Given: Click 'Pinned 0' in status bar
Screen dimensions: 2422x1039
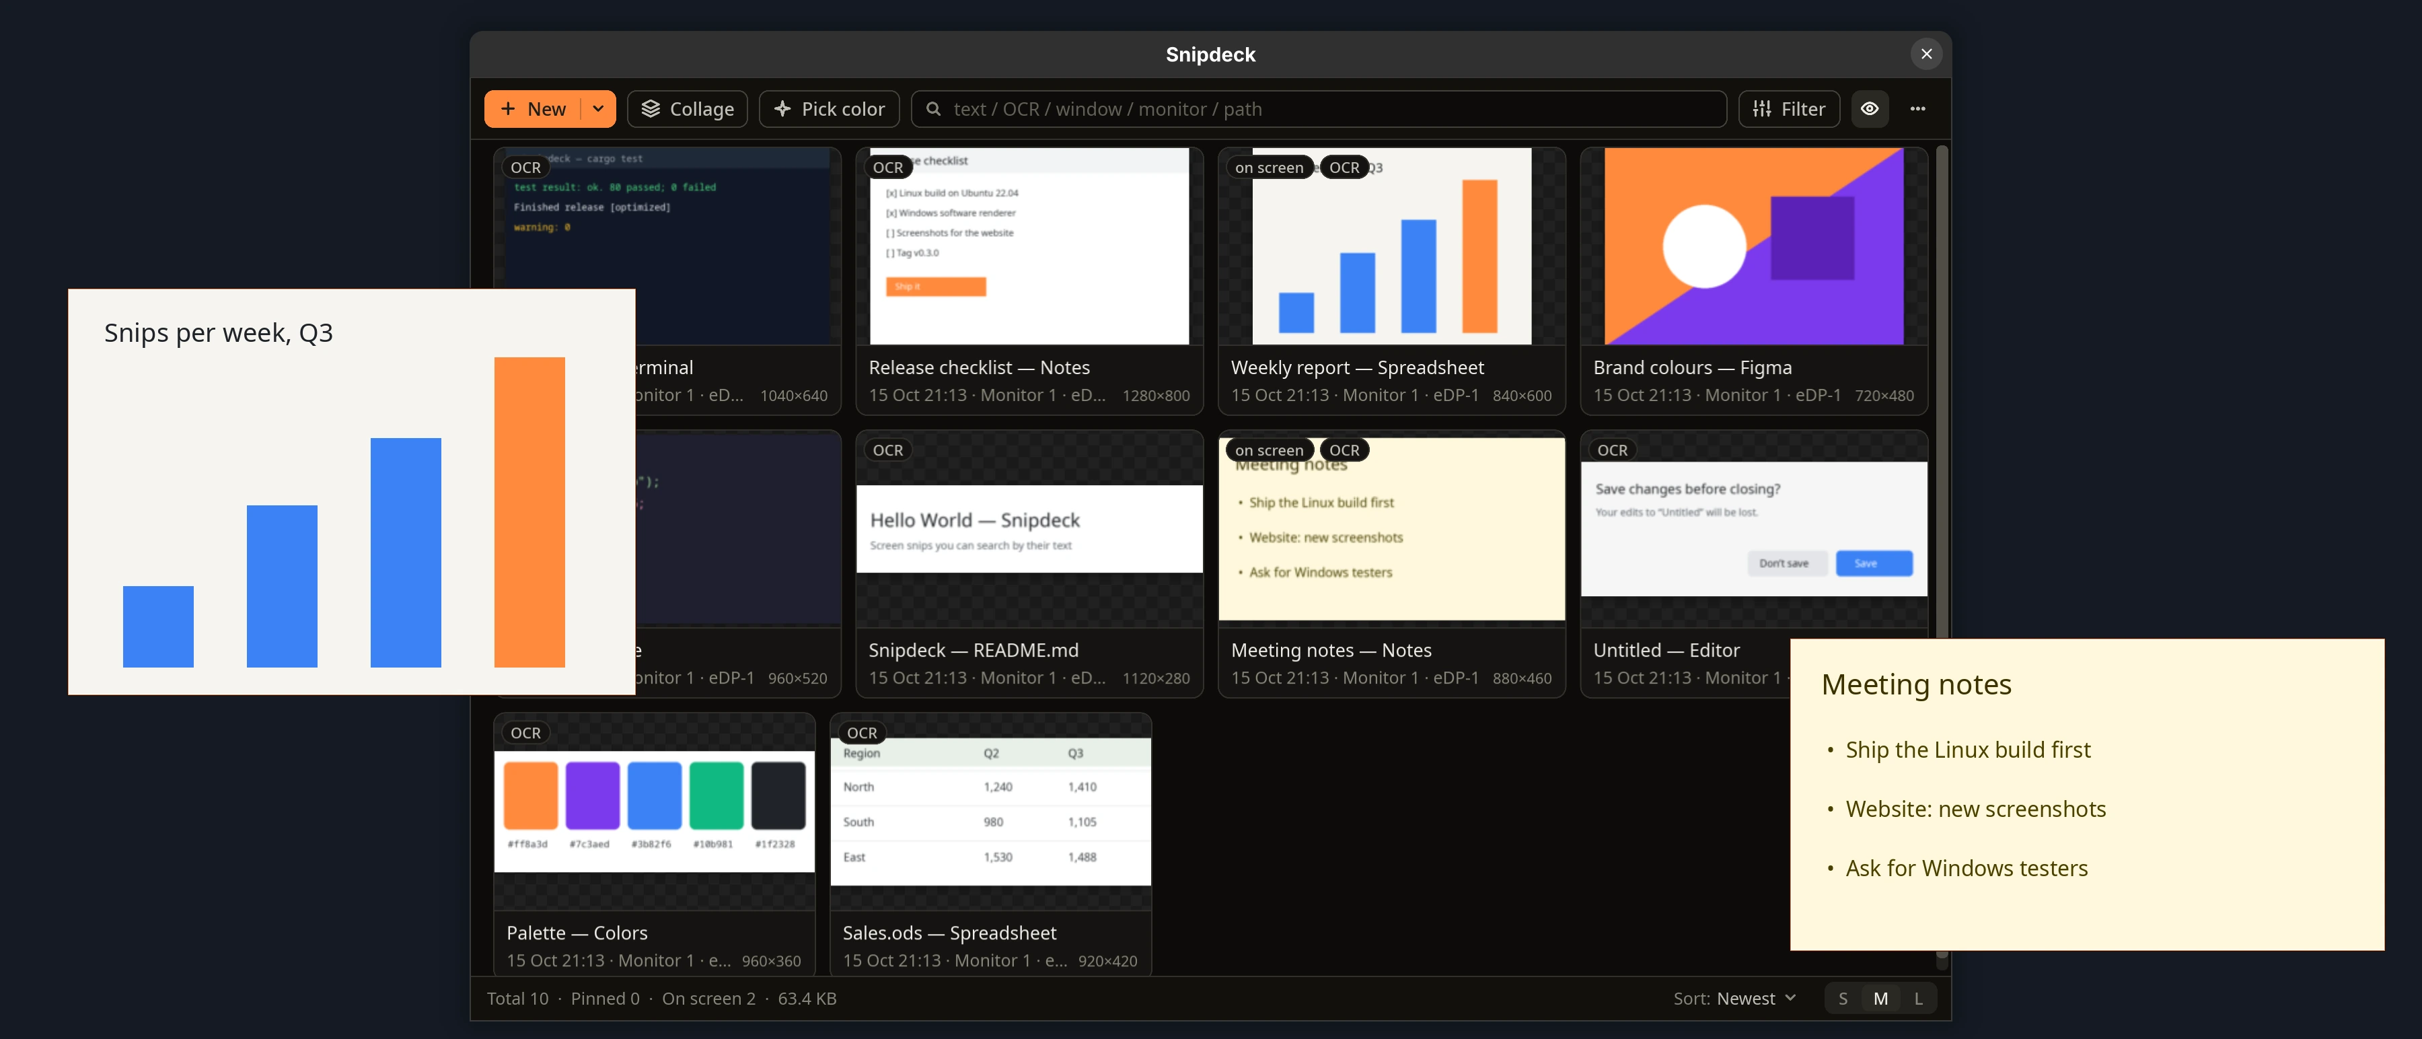Looking at the screenshot, I should point(605,999).
